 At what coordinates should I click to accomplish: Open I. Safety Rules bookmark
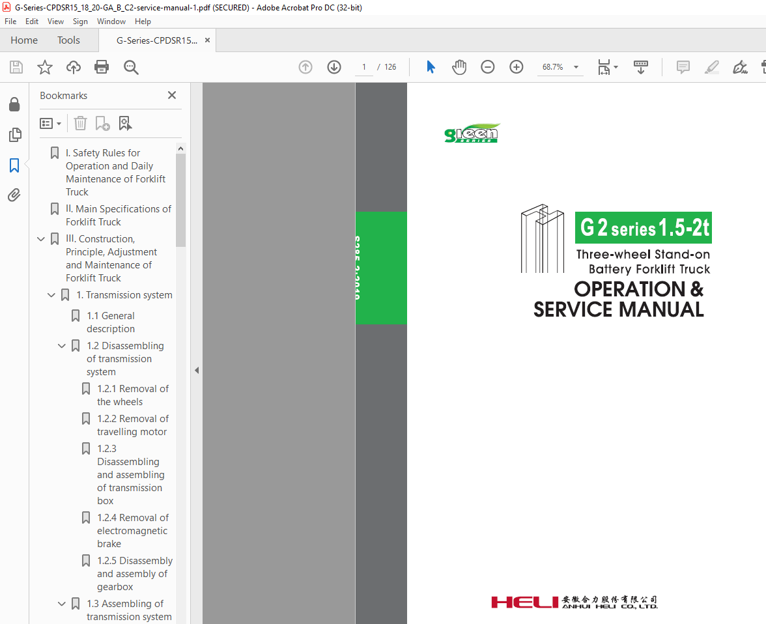pyautogui.click(x=115, y=173)
